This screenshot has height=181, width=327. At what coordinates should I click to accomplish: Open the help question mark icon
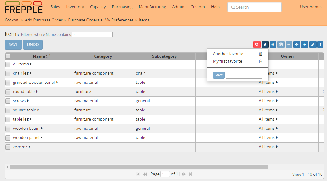pyautogui.click(x=321, y=44)
